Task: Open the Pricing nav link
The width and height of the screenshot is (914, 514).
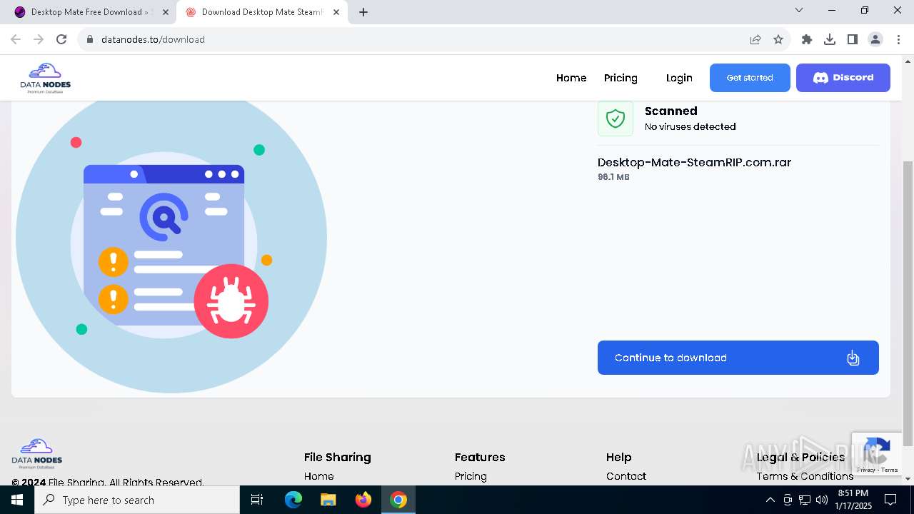Action: point(621,78)
